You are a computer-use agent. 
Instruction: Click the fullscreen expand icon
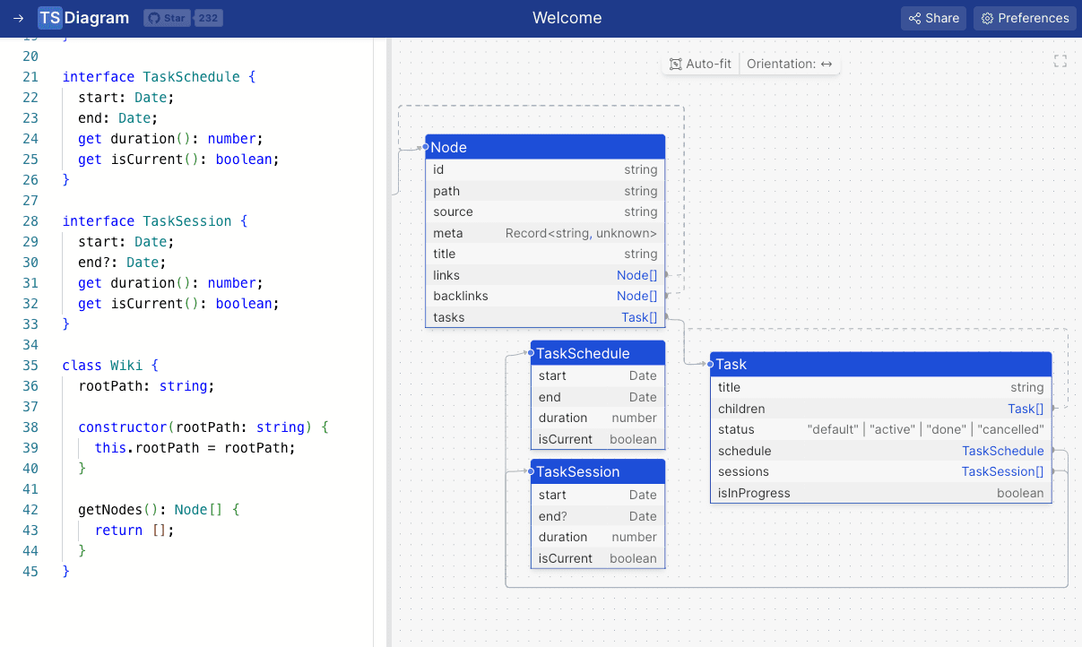point(1060,61)
